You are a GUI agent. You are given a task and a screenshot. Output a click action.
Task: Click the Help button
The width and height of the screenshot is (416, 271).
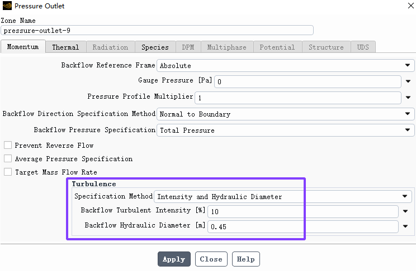pos(245,259)
